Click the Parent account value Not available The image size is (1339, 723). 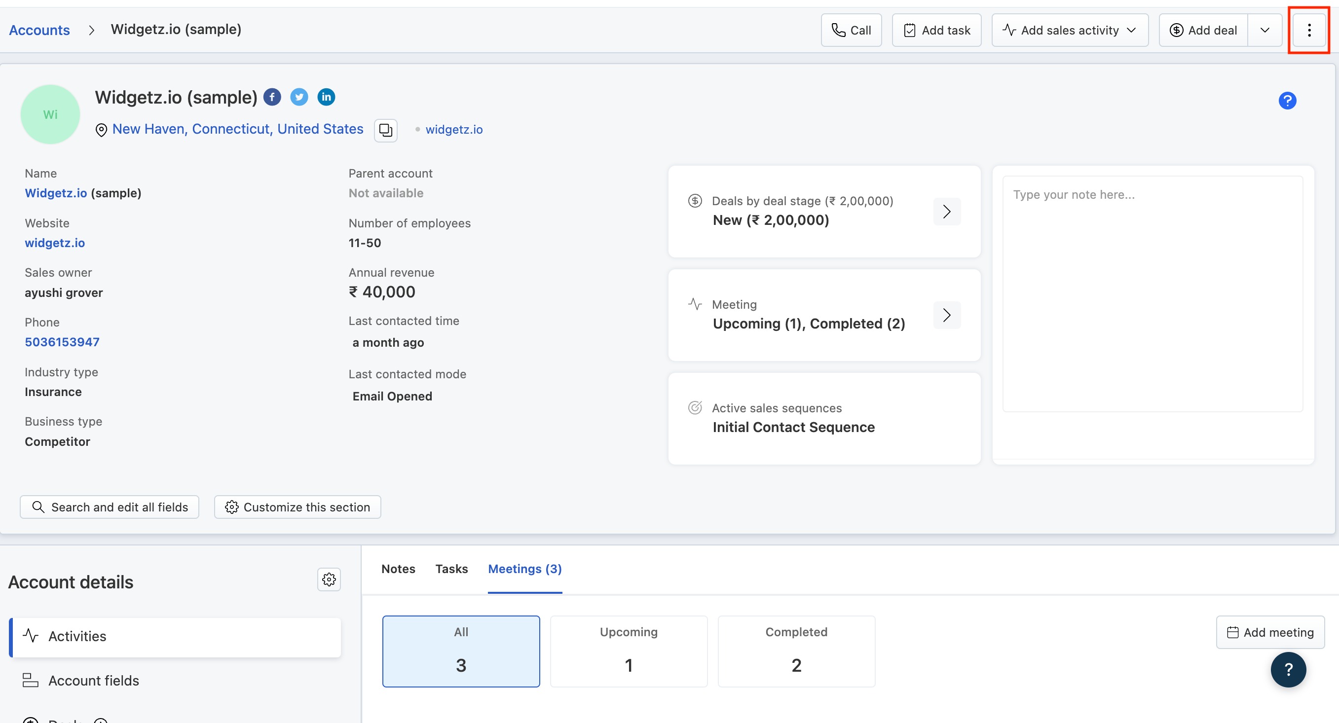coord(386,193)
